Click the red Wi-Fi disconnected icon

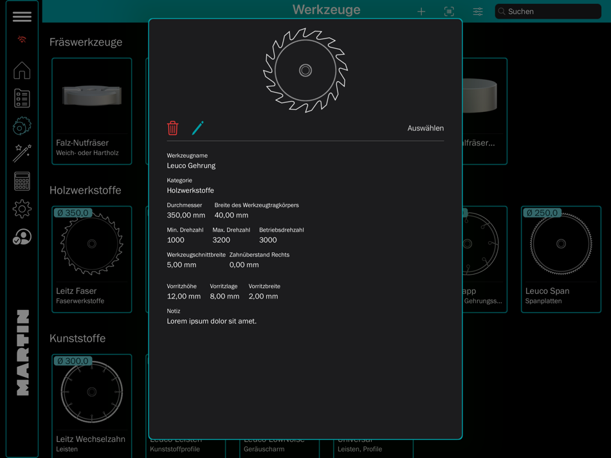coord(22,39)
